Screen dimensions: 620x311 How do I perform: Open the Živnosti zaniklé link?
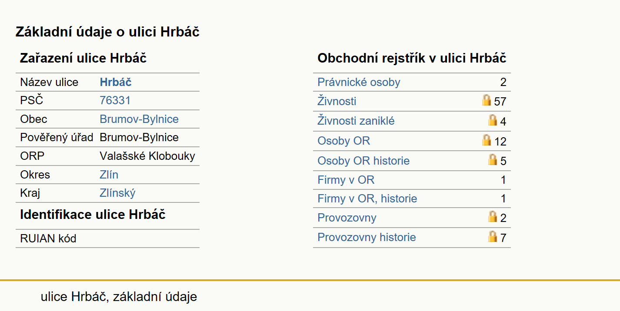pyautogui.click(x=356, y=121)
